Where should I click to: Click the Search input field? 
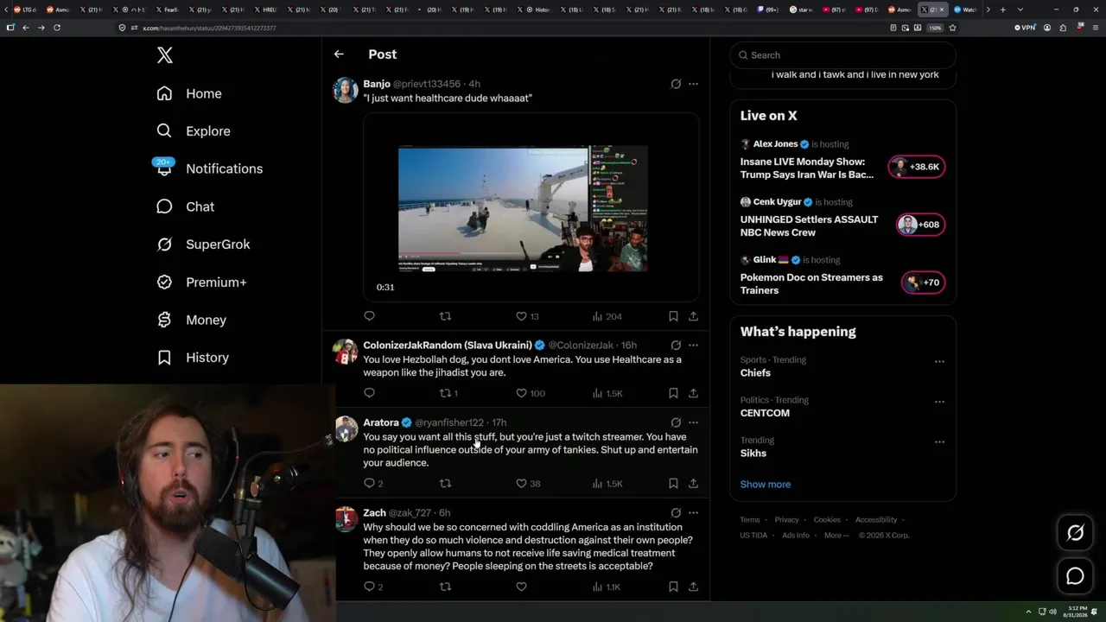(843, 55)
